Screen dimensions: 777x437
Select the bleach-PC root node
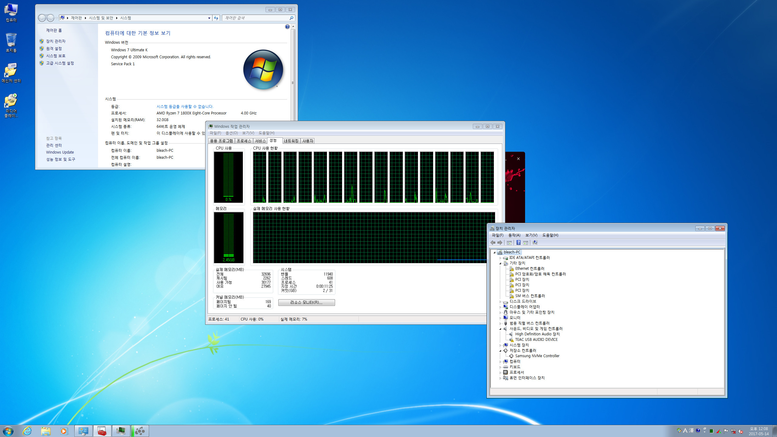pyautogui.click(x=512, y=252)
